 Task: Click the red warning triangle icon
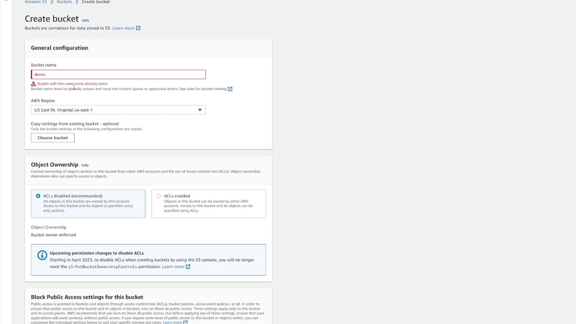pos(33,84)
